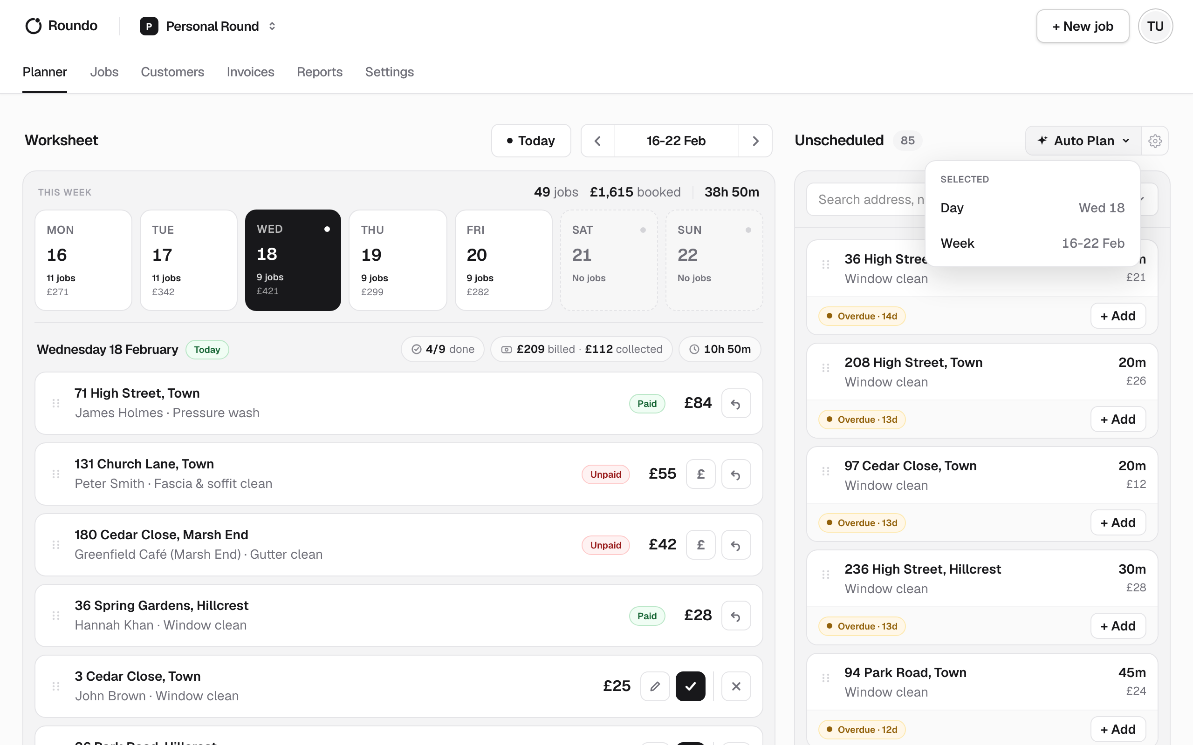Open the Personal Round workspace switcher

208,26
